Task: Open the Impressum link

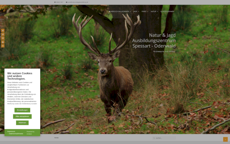Action: click(11, 131)
